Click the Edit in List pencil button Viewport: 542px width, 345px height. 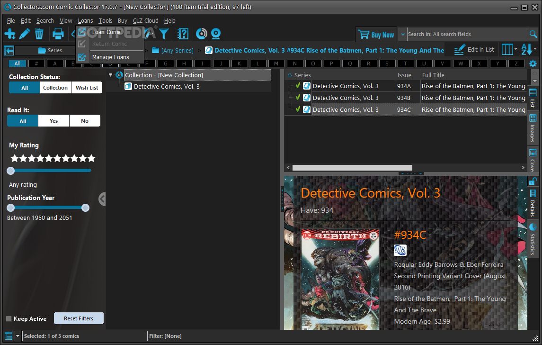(474, 50)
